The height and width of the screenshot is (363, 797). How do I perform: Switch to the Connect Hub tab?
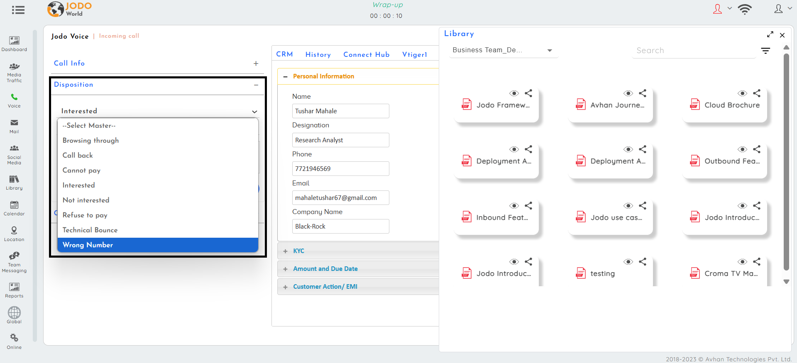coord(367,55)
